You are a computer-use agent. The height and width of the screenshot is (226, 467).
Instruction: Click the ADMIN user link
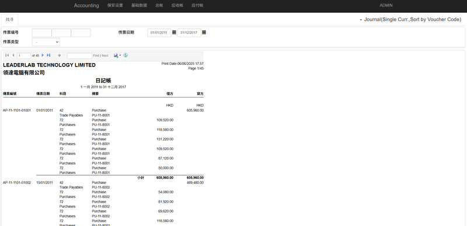coord(386,5)
